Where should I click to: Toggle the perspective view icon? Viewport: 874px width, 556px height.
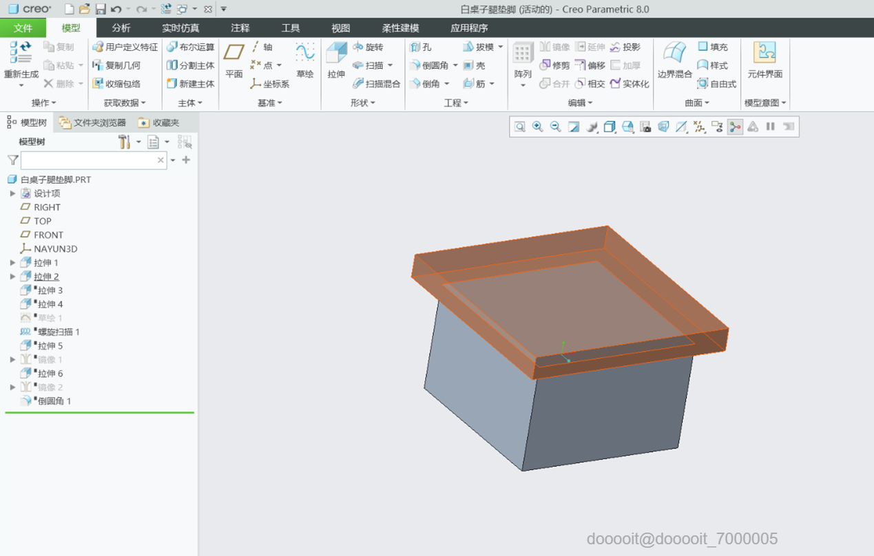point(663,127)
